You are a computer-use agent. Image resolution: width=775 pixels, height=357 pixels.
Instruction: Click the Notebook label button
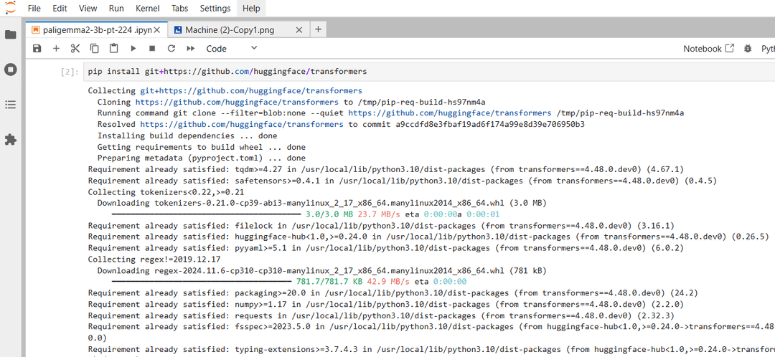point(703,49)
